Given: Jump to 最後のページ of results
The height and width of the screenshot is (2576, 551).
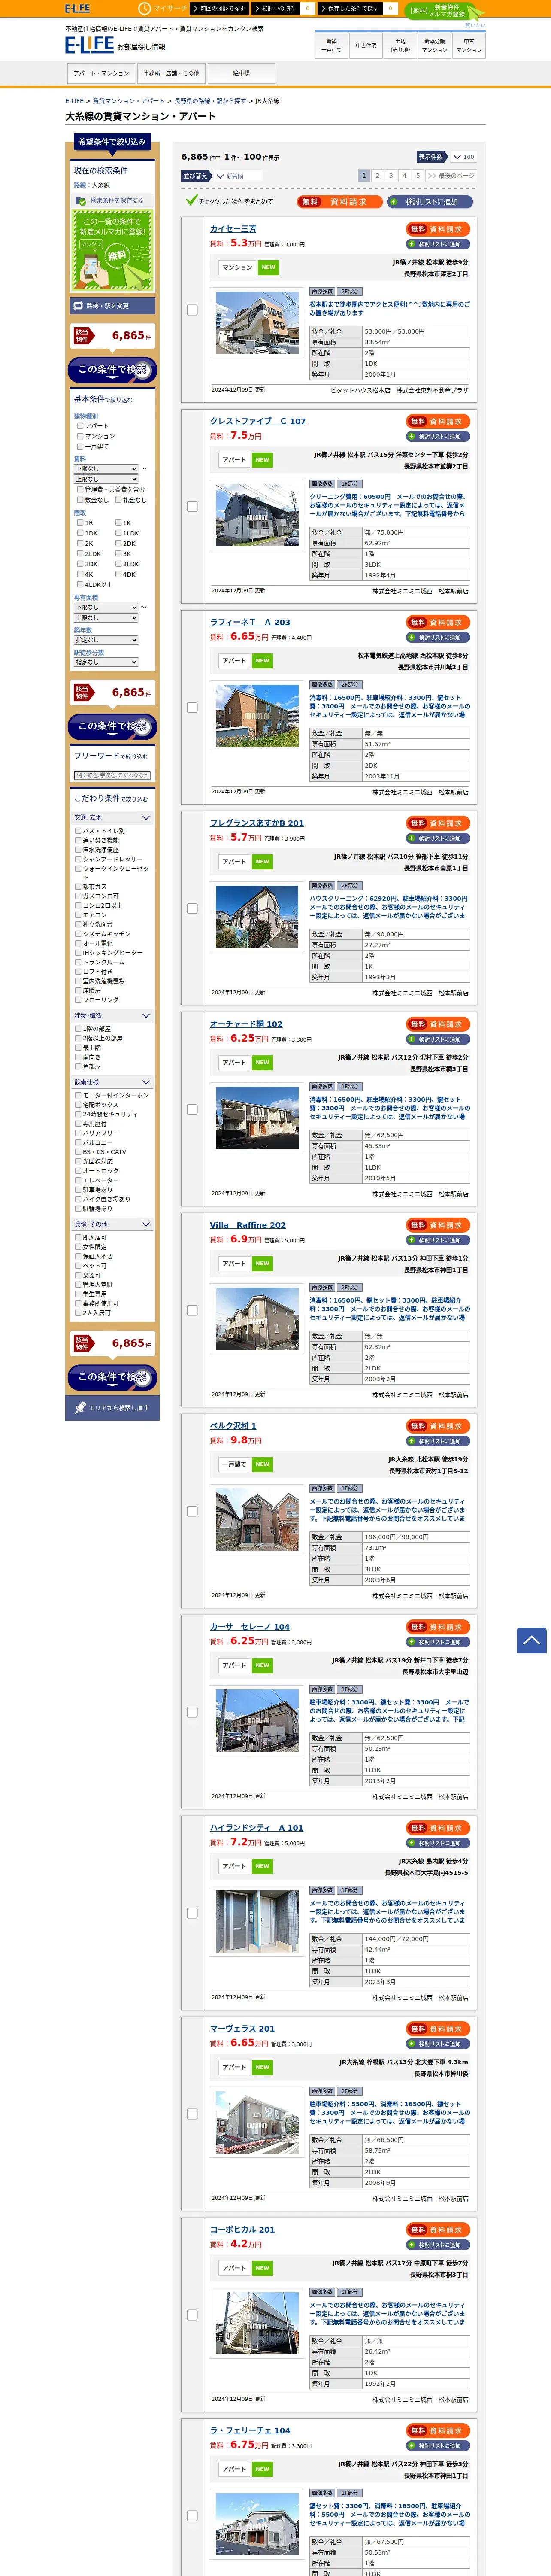Looking at the screenshot, I should [451, 175].
